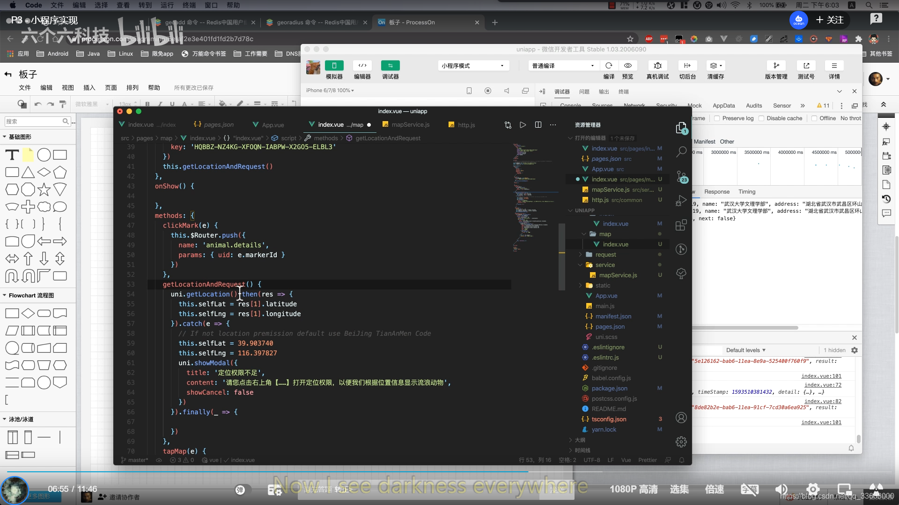Open the 终端 menu in macOS menu bar
This screenshot has width=899, height=505.
(189, 5)
